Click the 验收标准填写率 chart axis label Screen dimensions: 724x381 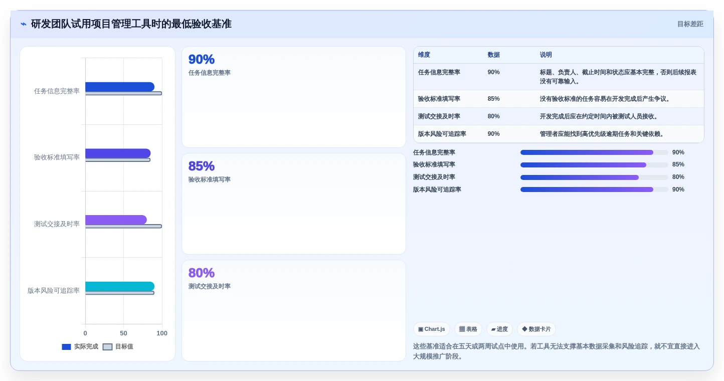click(57, 157)
